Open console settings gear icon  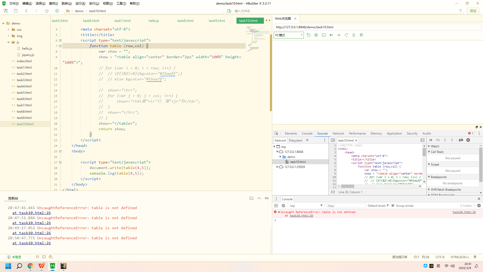(x=479, y=206)
